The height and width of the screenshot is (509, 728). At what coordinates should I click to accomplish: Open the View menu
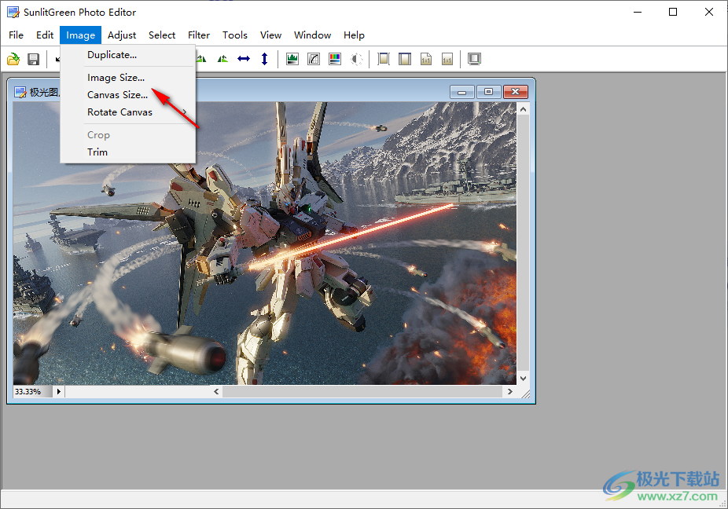pos(270,35)
